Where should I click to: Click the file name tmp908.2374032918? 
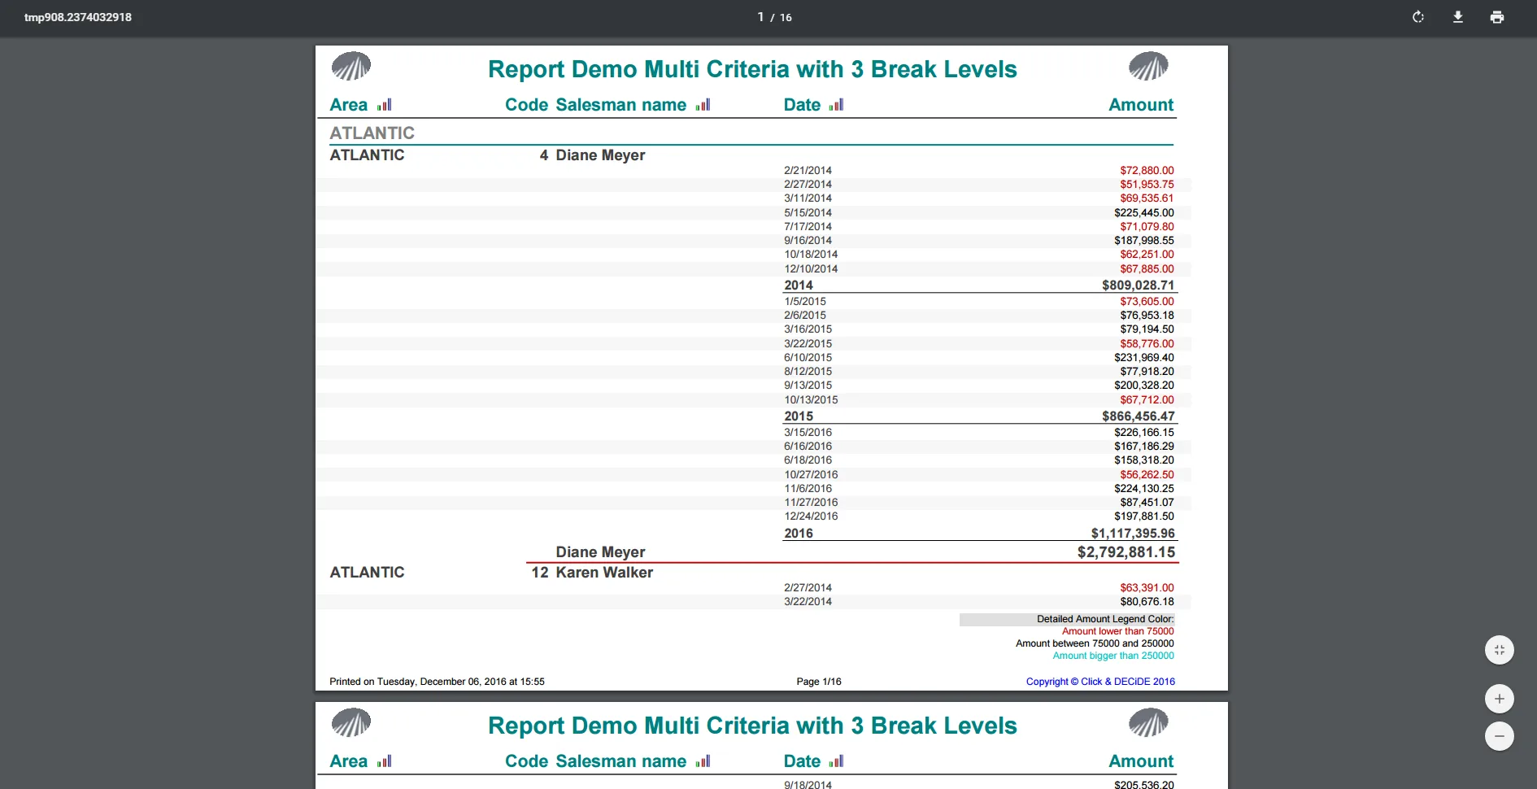coord(78,17)
